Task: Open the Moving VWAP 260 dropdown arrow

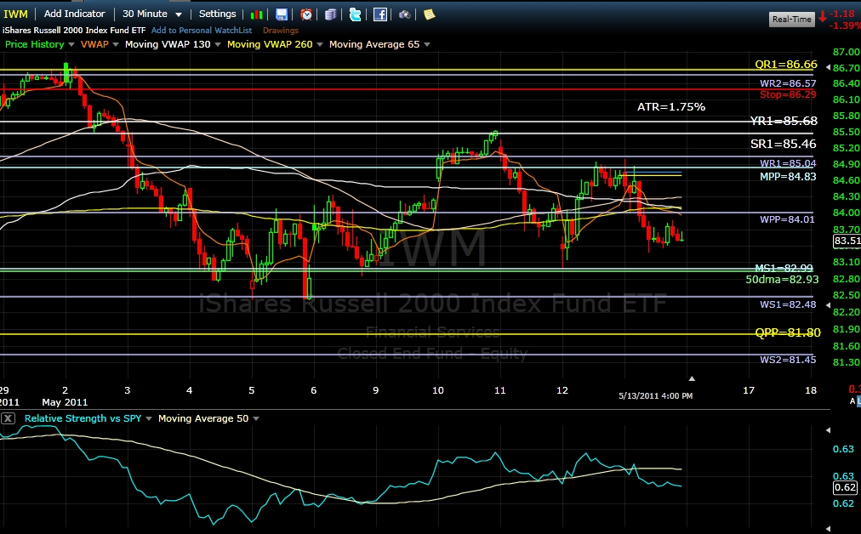Action: coord(320,44)
